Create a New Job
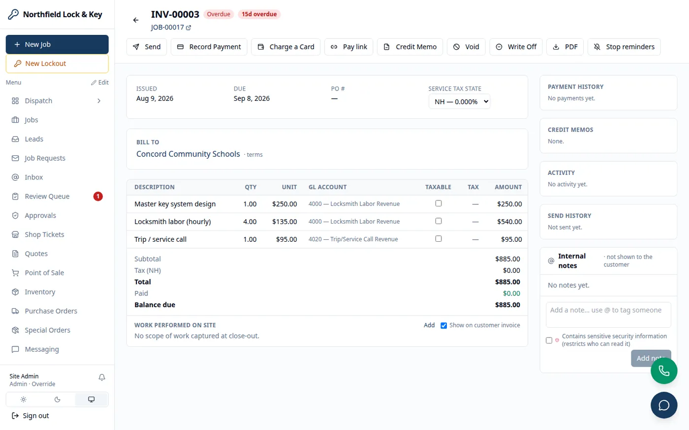 [57, 44]
